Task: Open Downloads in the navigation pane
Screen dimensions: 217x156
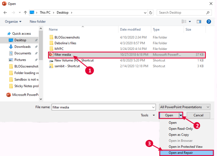Action: (x=20, y=47)
